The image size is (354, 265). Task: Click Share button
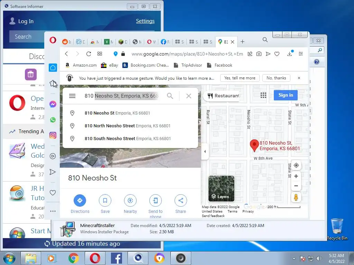pyautogui.click(x=180, y=204)
